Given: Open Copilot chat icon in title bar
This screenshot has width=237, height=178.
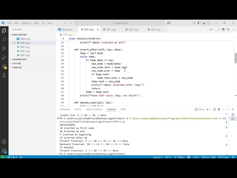Looking at the screenshot, I should tap(169, 23).
